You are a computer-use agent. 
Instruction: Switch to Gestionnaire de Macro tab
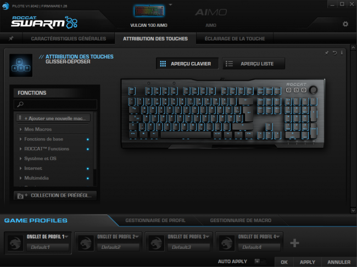pos(241,220)
